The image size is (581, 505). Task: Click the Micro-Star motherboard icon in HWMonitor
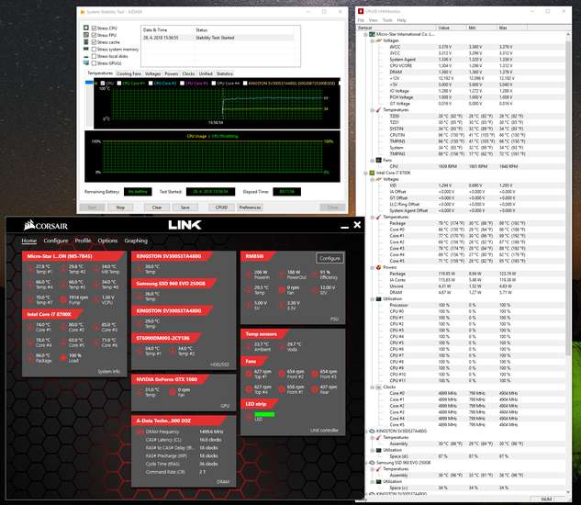[x=372, y=34]
